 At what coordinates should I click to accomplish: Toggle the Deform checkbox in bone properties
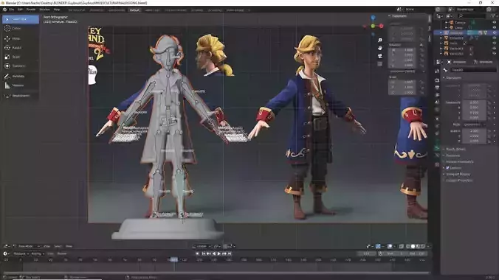(x=447, y=168)
